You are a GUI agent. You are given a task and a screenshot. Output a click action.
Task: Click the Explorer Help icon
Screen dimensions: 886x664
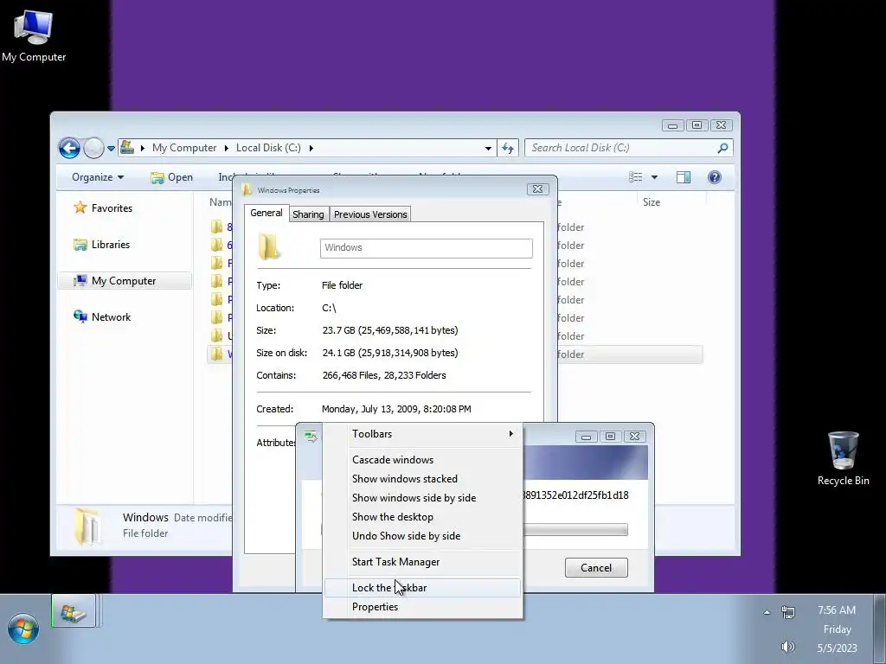[x=714, y=177]
